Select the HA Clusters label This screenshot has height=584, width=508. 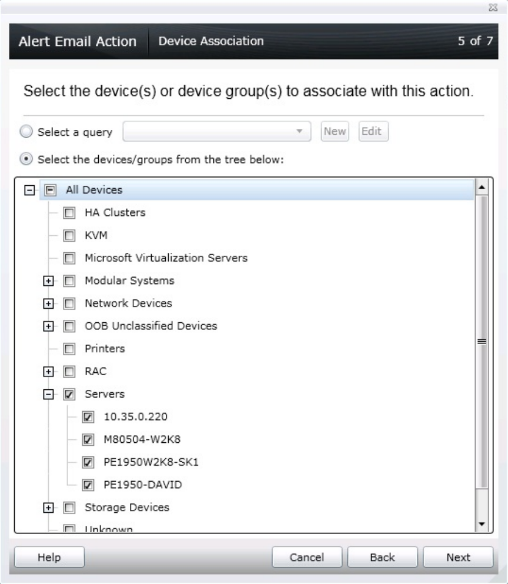pyautogui.click(x=115, y=212)
